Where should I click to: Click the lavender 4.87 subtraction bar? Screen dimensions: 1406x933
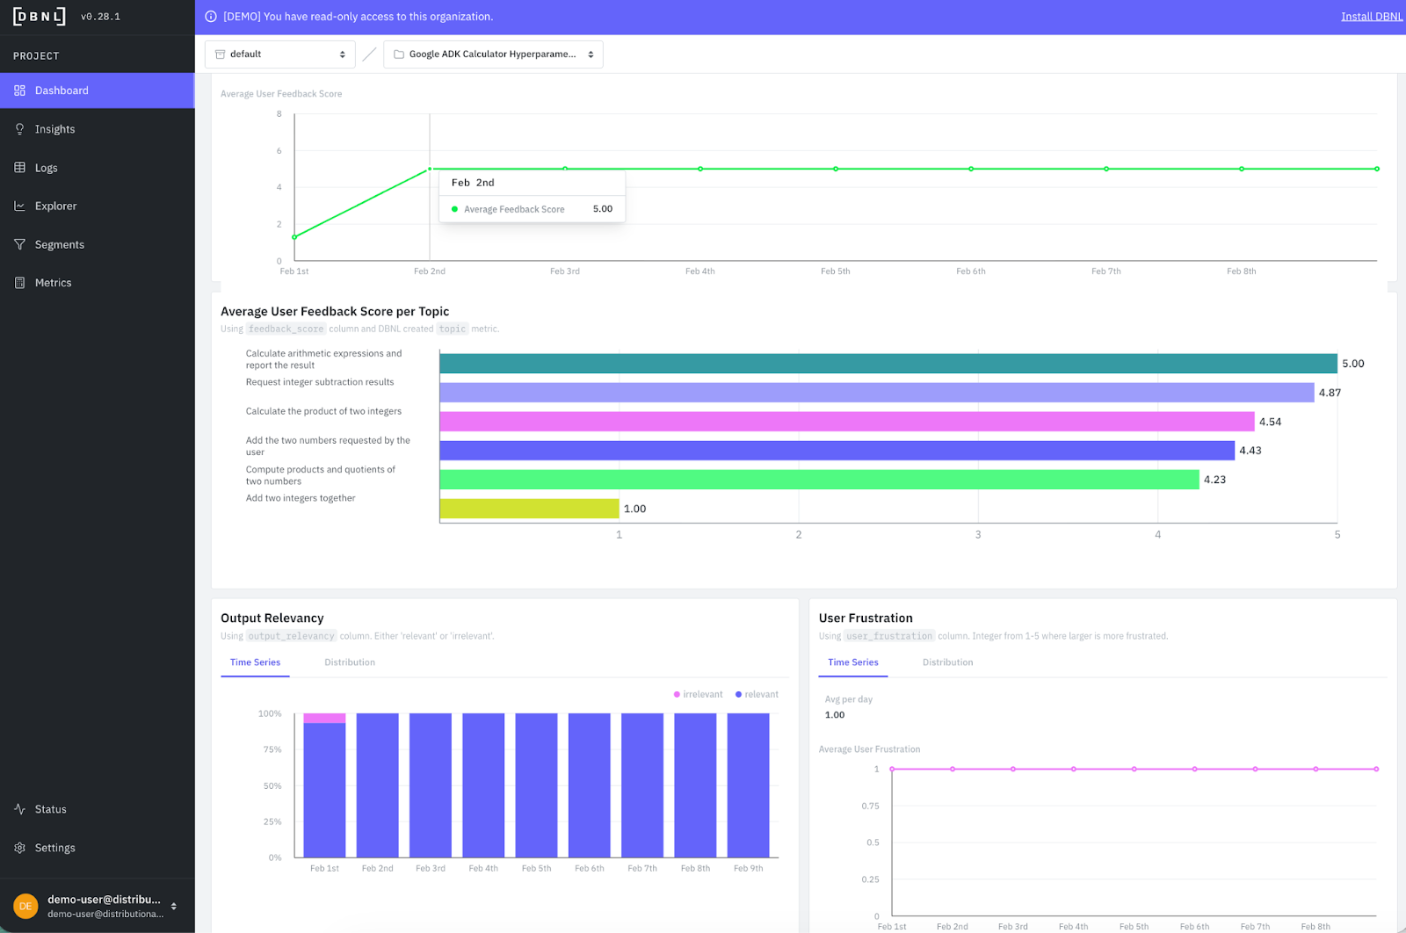(877, 393)
